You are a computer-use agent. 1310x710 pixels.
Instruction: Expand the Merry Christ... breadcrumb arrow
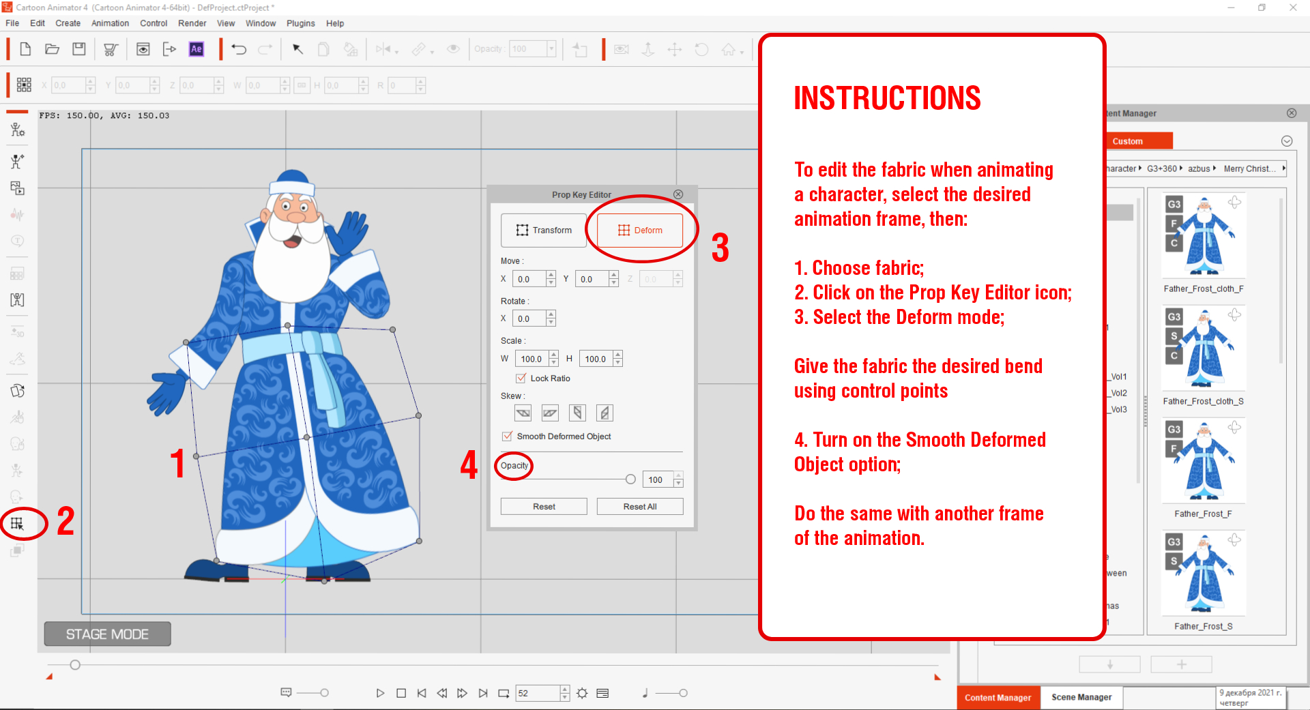coord(1283,168)
